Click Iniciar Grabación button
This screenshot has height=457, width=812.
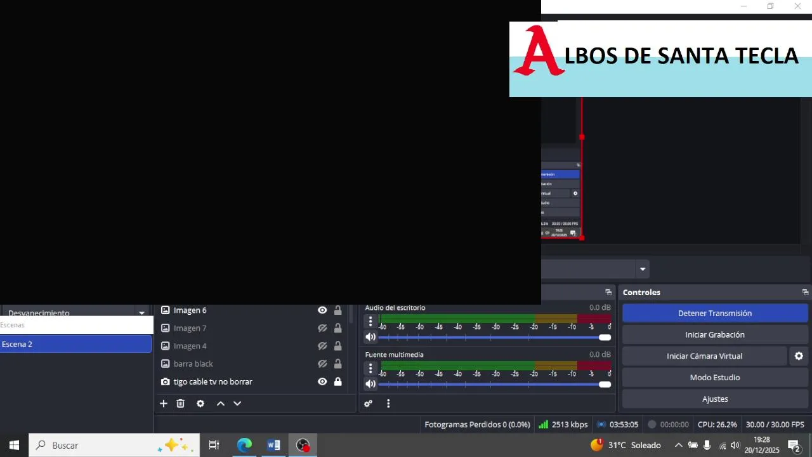715,334
